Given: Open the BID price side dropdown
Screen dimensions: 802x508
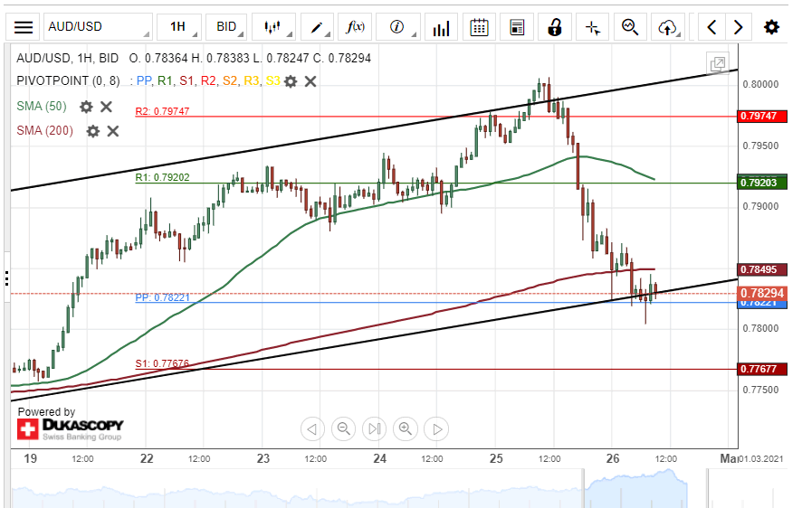Looking at the screenshot, I should (226, 27).
